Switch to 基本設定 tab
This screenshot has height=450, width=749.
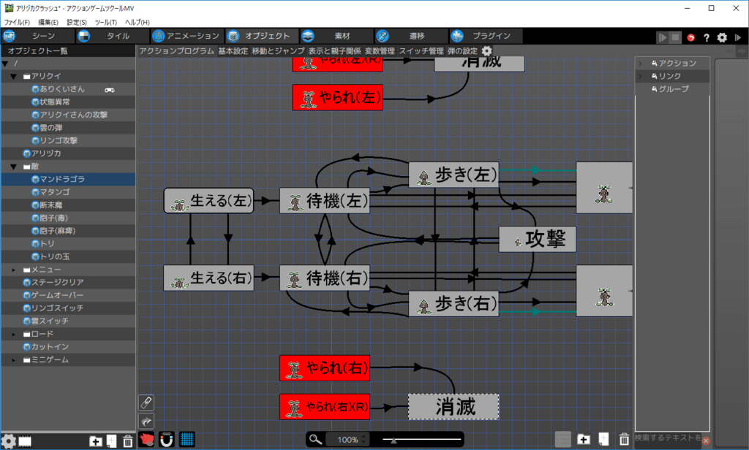pos(233,50)
